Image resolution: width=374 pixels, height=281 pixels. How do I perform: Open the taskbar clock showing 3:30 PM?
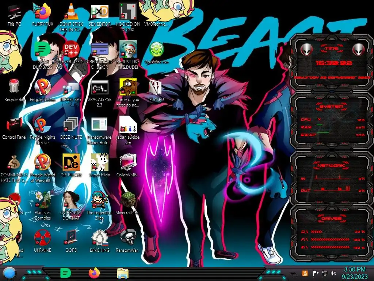[355, 273]
